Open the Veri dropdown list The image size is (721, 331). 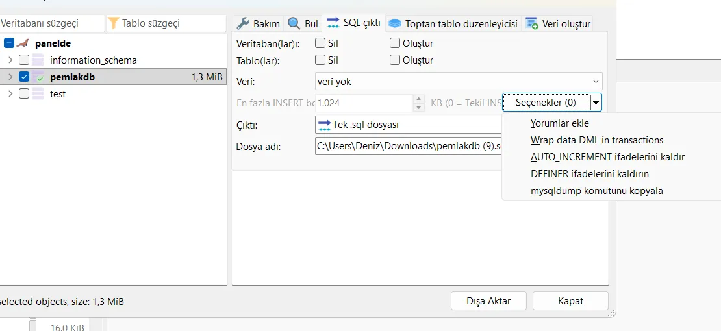click(596, 82)
